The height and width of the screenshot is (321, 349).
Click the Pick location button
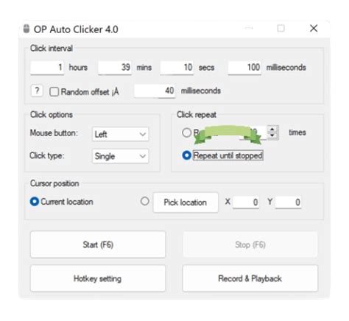click(x=186, y=202)
